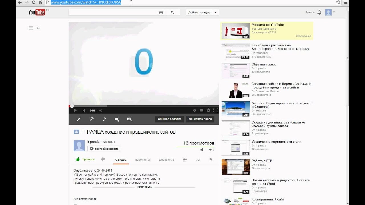Go back with browser back arrow

pos(20,2)
